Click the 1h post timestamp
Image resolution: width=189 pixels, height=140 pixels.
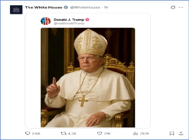[106, 7]
